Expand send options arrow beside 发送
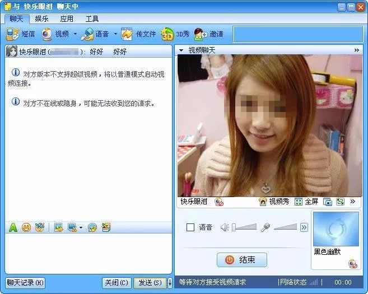 (170, 283)
